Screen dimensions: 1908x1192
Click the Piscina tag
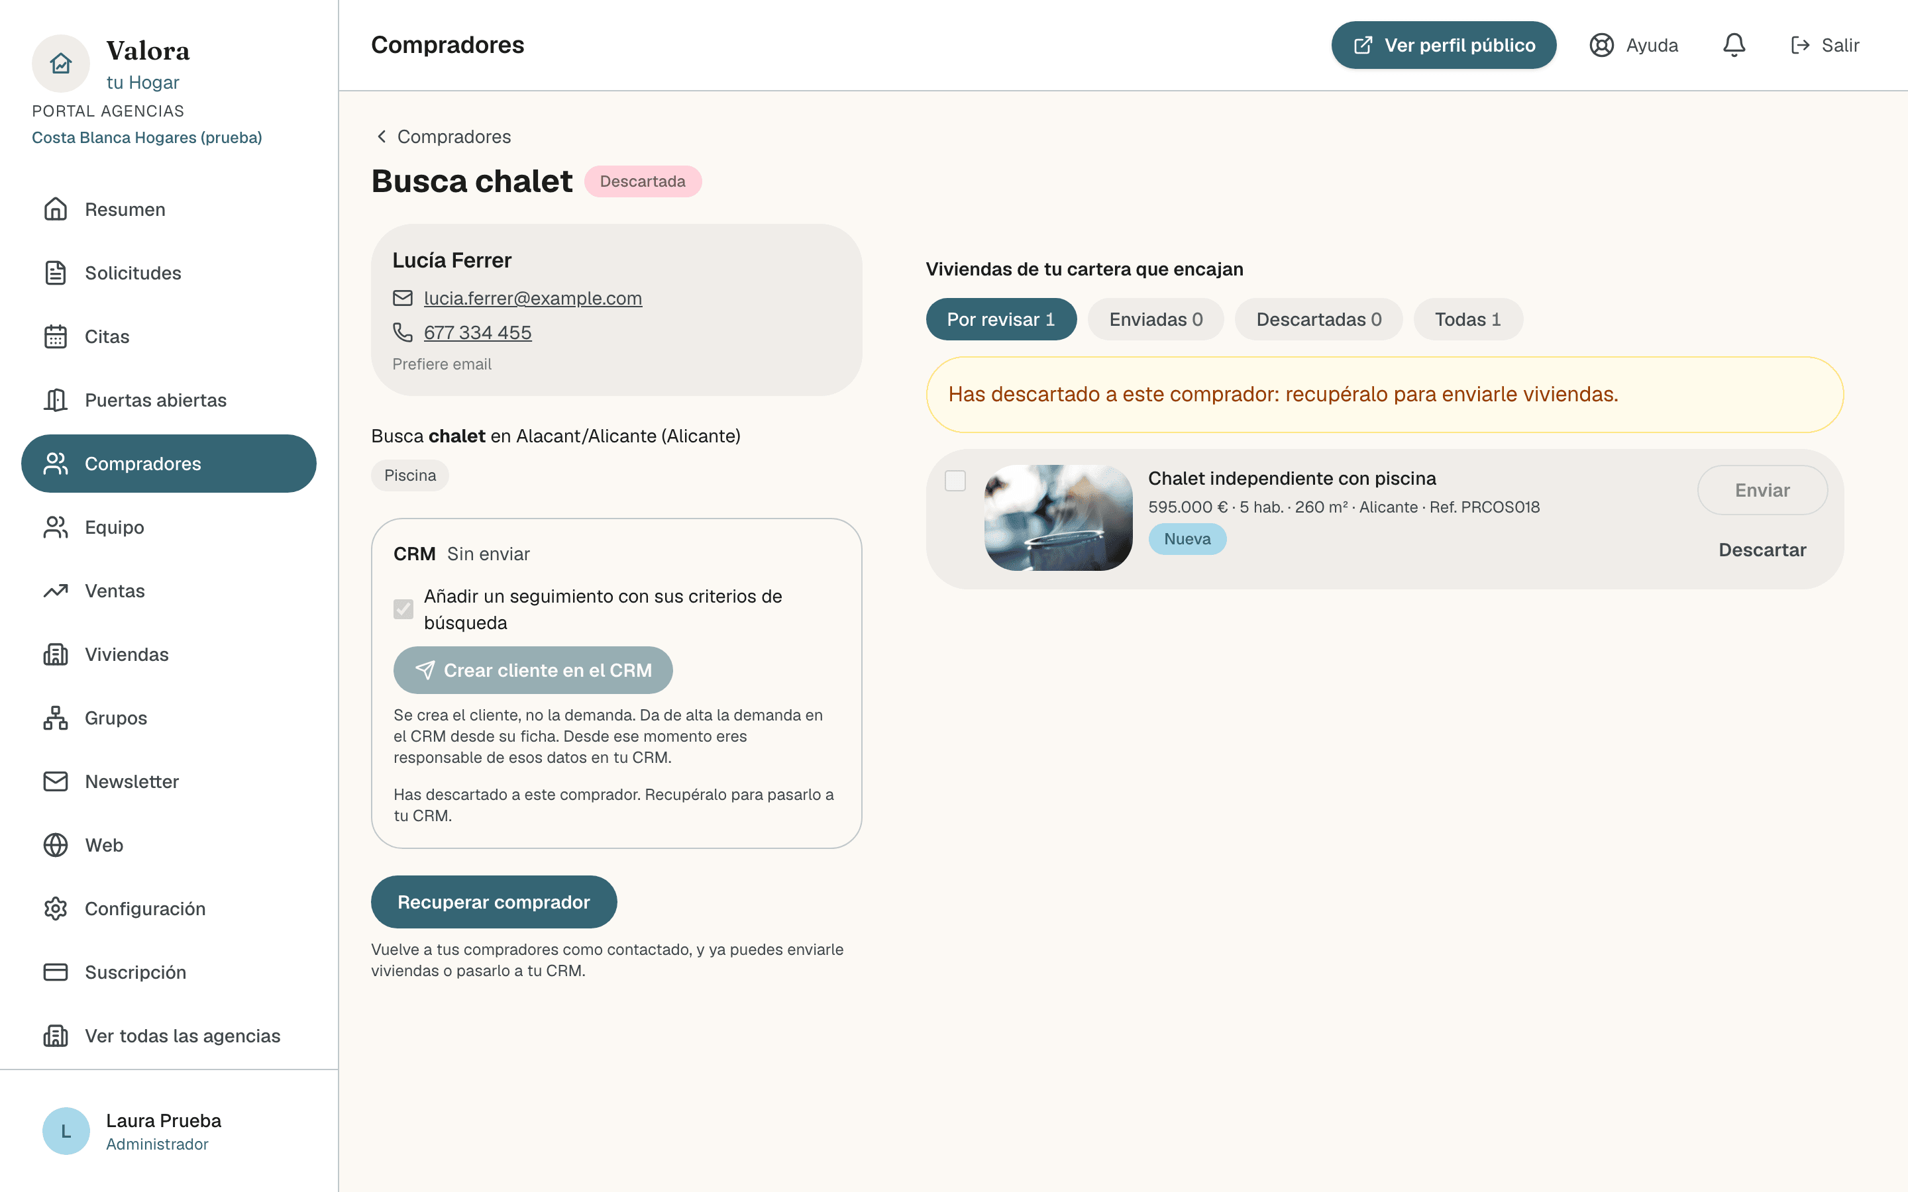[x=410, y=475]
